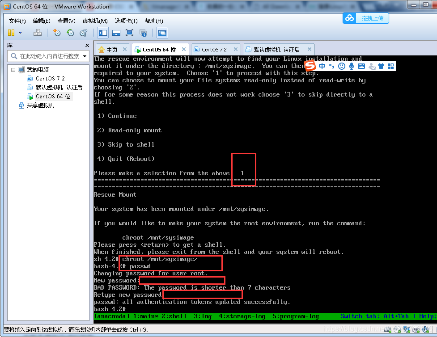
Task: Click the '1) Continue' option text
Action: [x=117, y=116]
